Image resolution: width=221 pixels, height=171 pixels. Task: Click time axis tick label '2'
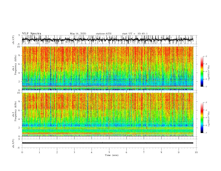coord(57,152)
